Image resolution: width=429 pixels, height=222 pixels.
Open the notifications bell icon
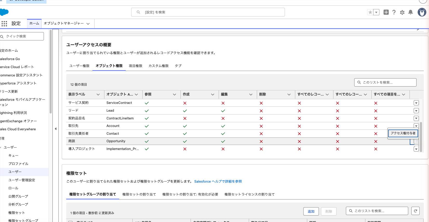411,12
